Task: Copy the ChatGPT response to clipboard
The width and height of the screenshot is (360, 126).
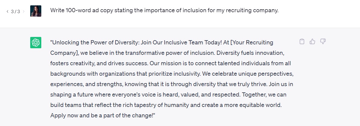Action: coord(302,42)
